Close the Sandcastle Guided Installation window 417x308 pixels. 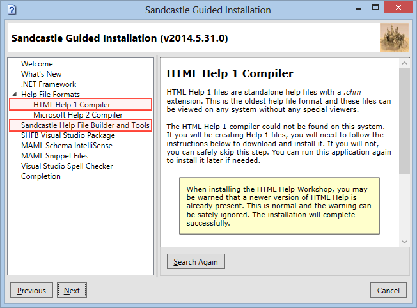pos(398,8)
